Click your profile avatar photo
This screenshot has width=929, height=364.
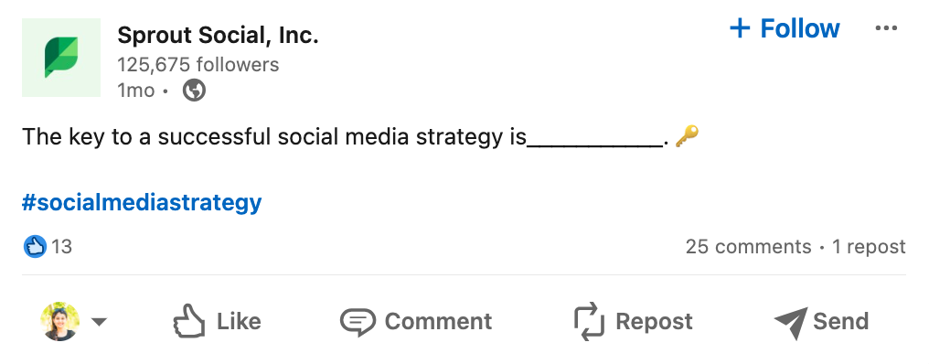59,321
